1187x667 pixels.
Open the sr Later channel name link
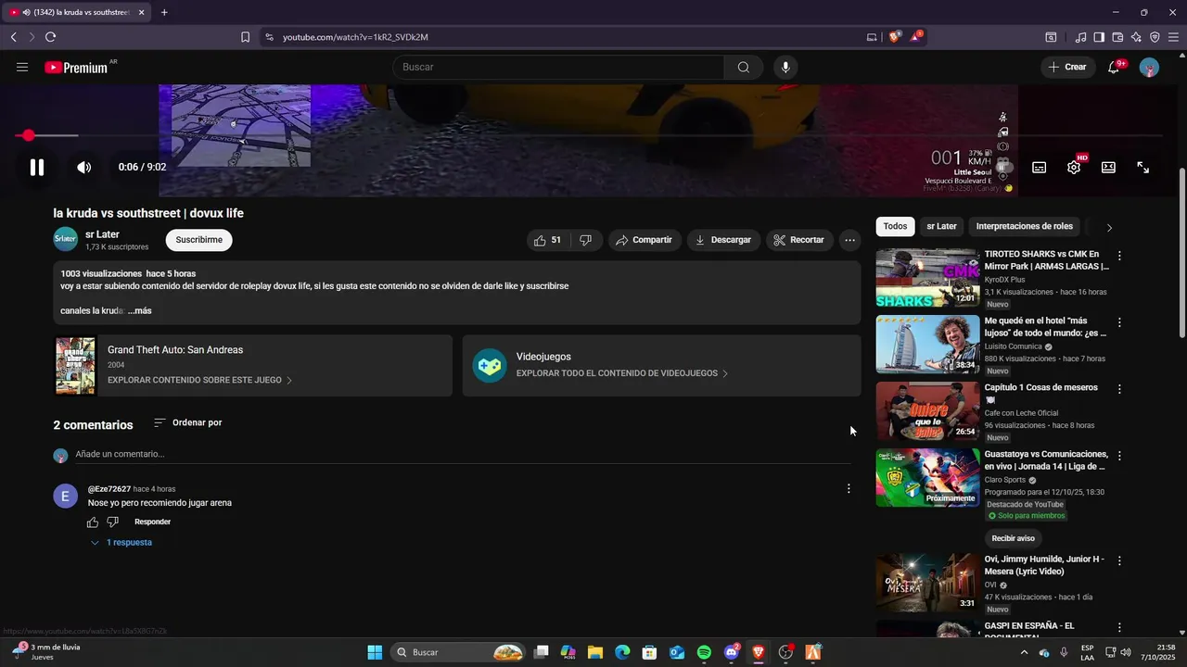(x=102, y=234)
